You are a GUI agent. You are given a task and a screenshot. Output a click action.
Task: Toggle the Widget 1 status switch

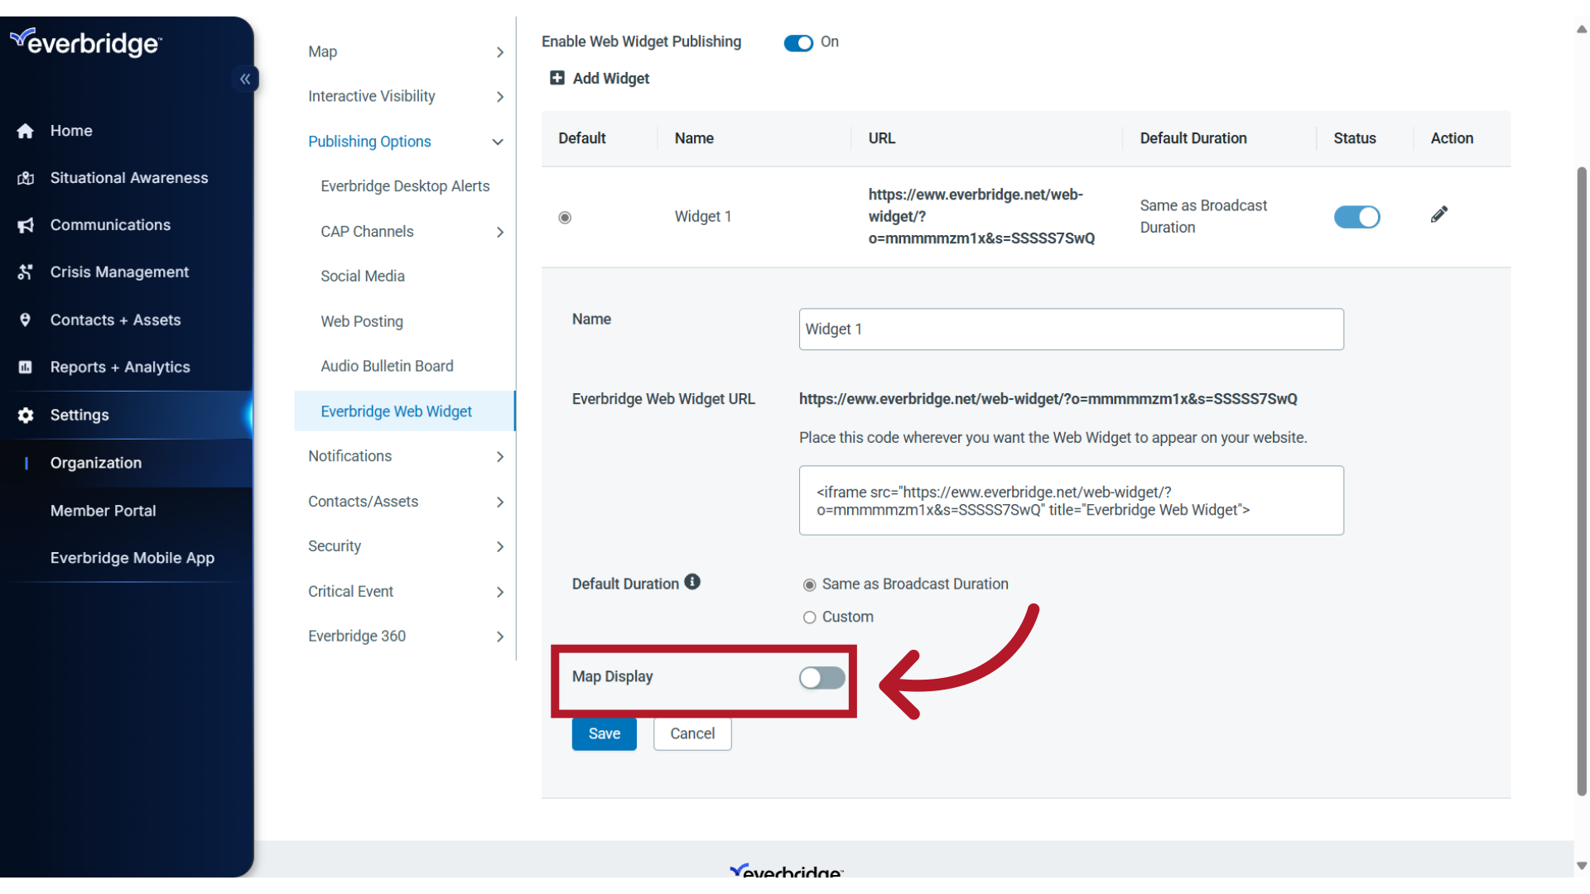click(1356, 217)
